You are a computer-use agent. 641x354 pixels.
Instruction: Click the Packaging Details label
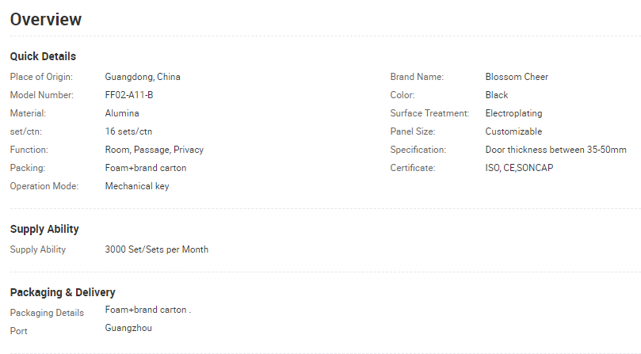[x=47, y=313]
